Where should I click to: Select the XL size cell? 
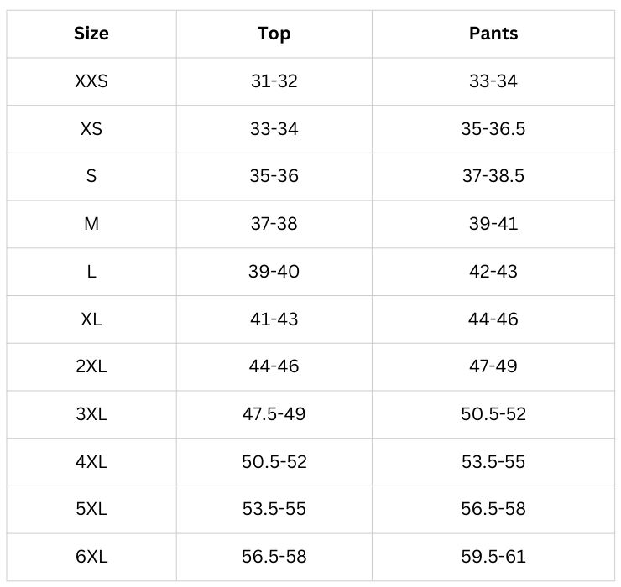tap(91, 319)
